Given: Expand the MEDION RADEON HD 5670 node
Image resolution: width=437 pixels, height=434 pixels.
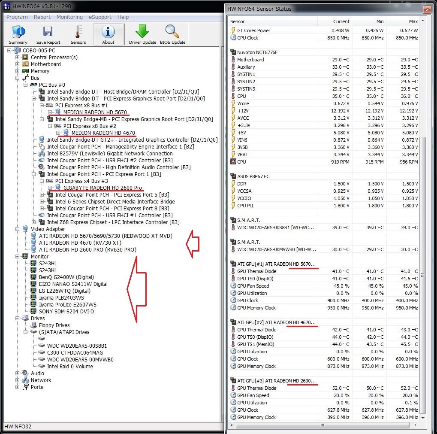Looking at the screenshot, I should point(50,112).
